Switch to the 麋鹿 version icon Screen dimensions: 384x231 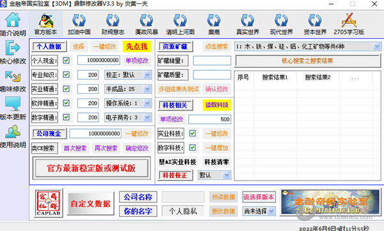pyautogui.click(x=214, y=20)
